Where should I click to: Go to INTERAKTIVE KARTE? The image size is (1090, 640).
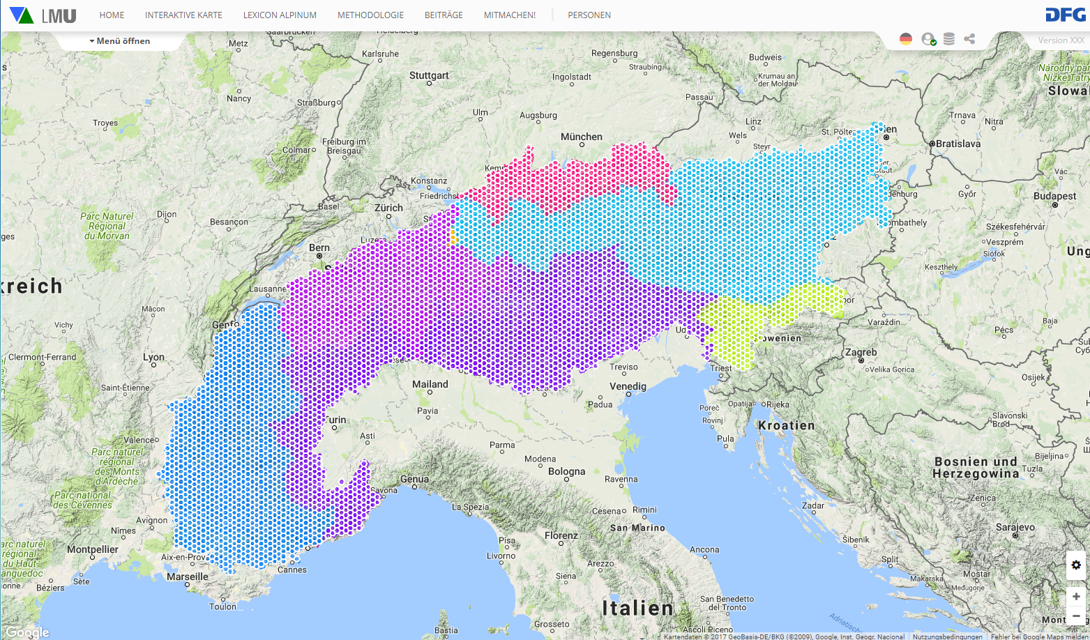[x=183, y=15]
